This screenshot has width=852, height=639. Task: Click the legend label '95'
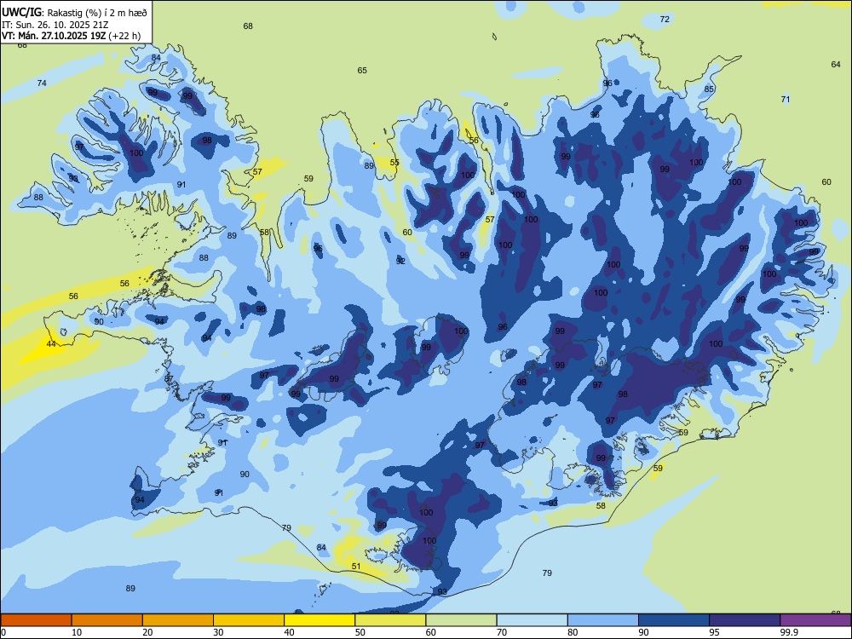[715, 632]
